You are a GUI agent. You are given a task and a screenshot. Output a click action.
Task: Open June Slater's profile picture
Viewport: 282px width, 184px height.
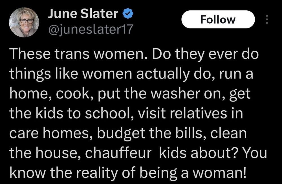(24, 22)
